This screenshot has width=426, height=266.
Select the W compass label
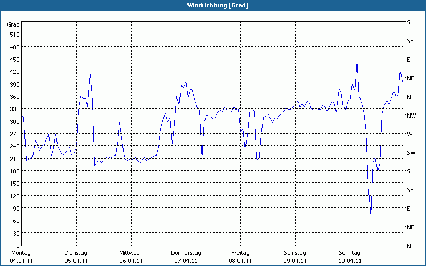pyautogui.click(x=409, y=134)
